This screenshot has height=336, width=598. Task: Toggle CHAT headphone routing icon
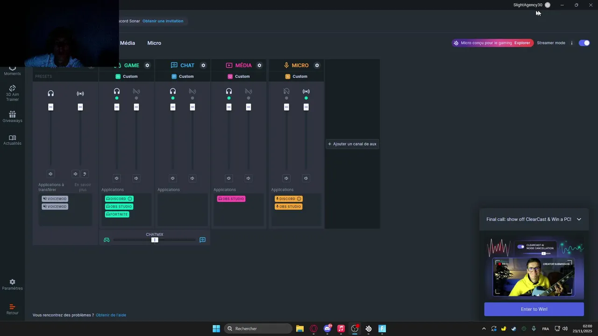click(173, 91)
